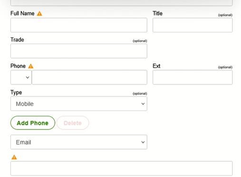Click the warning icon beside Full Name
The image size is (241, 177).
(39, 14)
